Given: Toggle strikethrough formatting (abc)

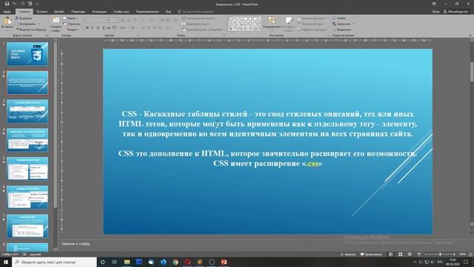Looking at the screenshot, I should pyautogui.click(x=109, y=27).
